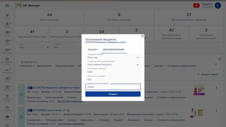The height and width of the screenshot is (127, 226).
Task: Open the Проверять бюджет dropdown
Action: 113,58
